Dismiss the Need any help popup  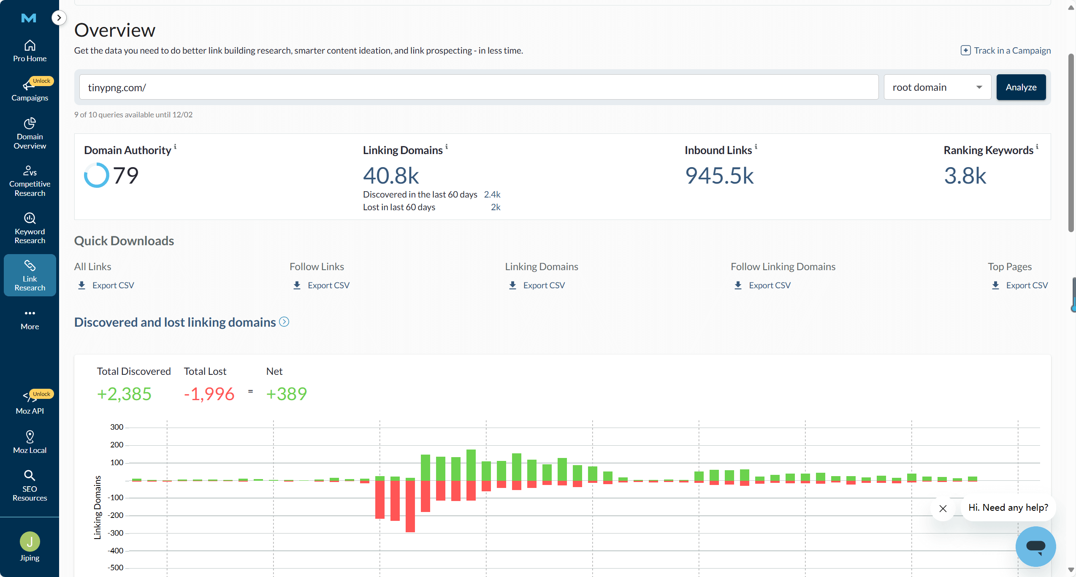[943, 509]
